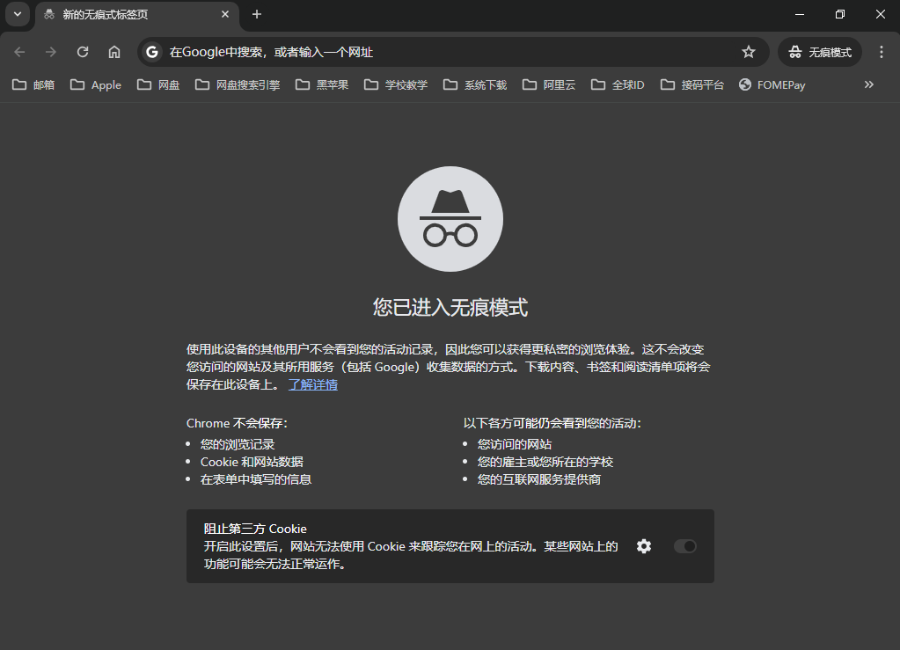Screen dimensions: 900x650
Task: Open a new tab with plus button
Action: click(x=257, y=14)
